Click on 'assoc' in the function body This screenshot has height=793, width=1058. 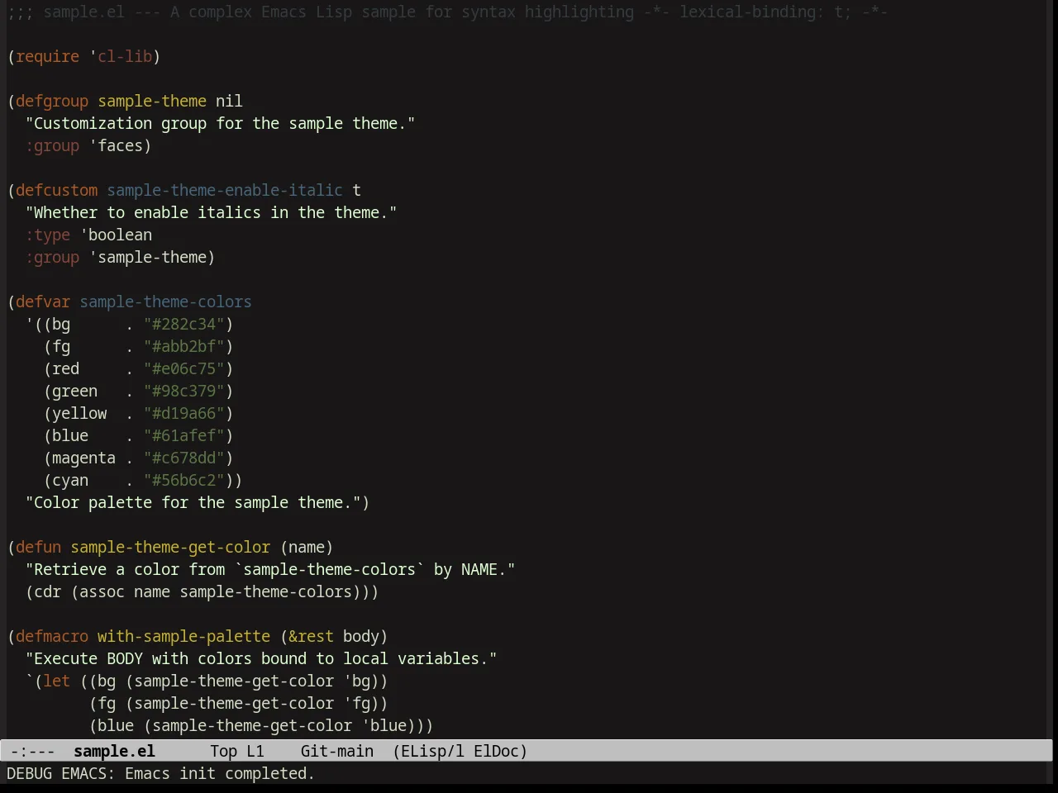[x=102, y=591]
